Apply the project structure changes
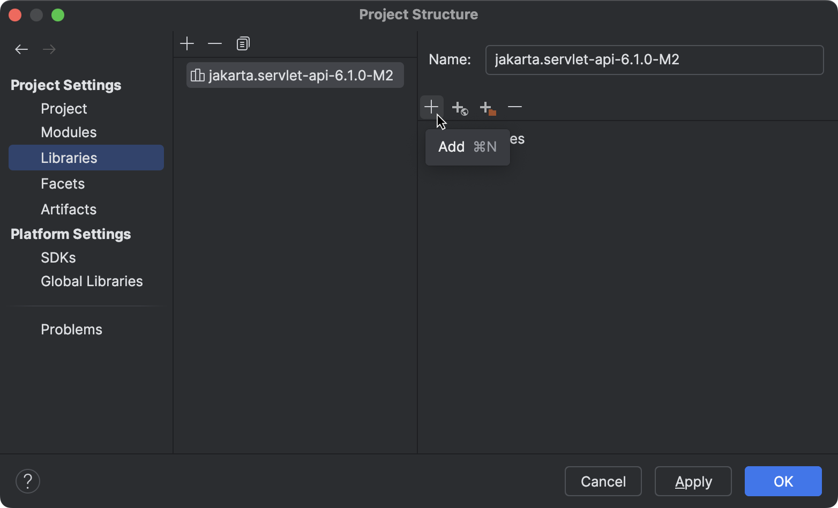Image resolution: width=838 pixels, height=508 pixels. click(x=693, y=481)
